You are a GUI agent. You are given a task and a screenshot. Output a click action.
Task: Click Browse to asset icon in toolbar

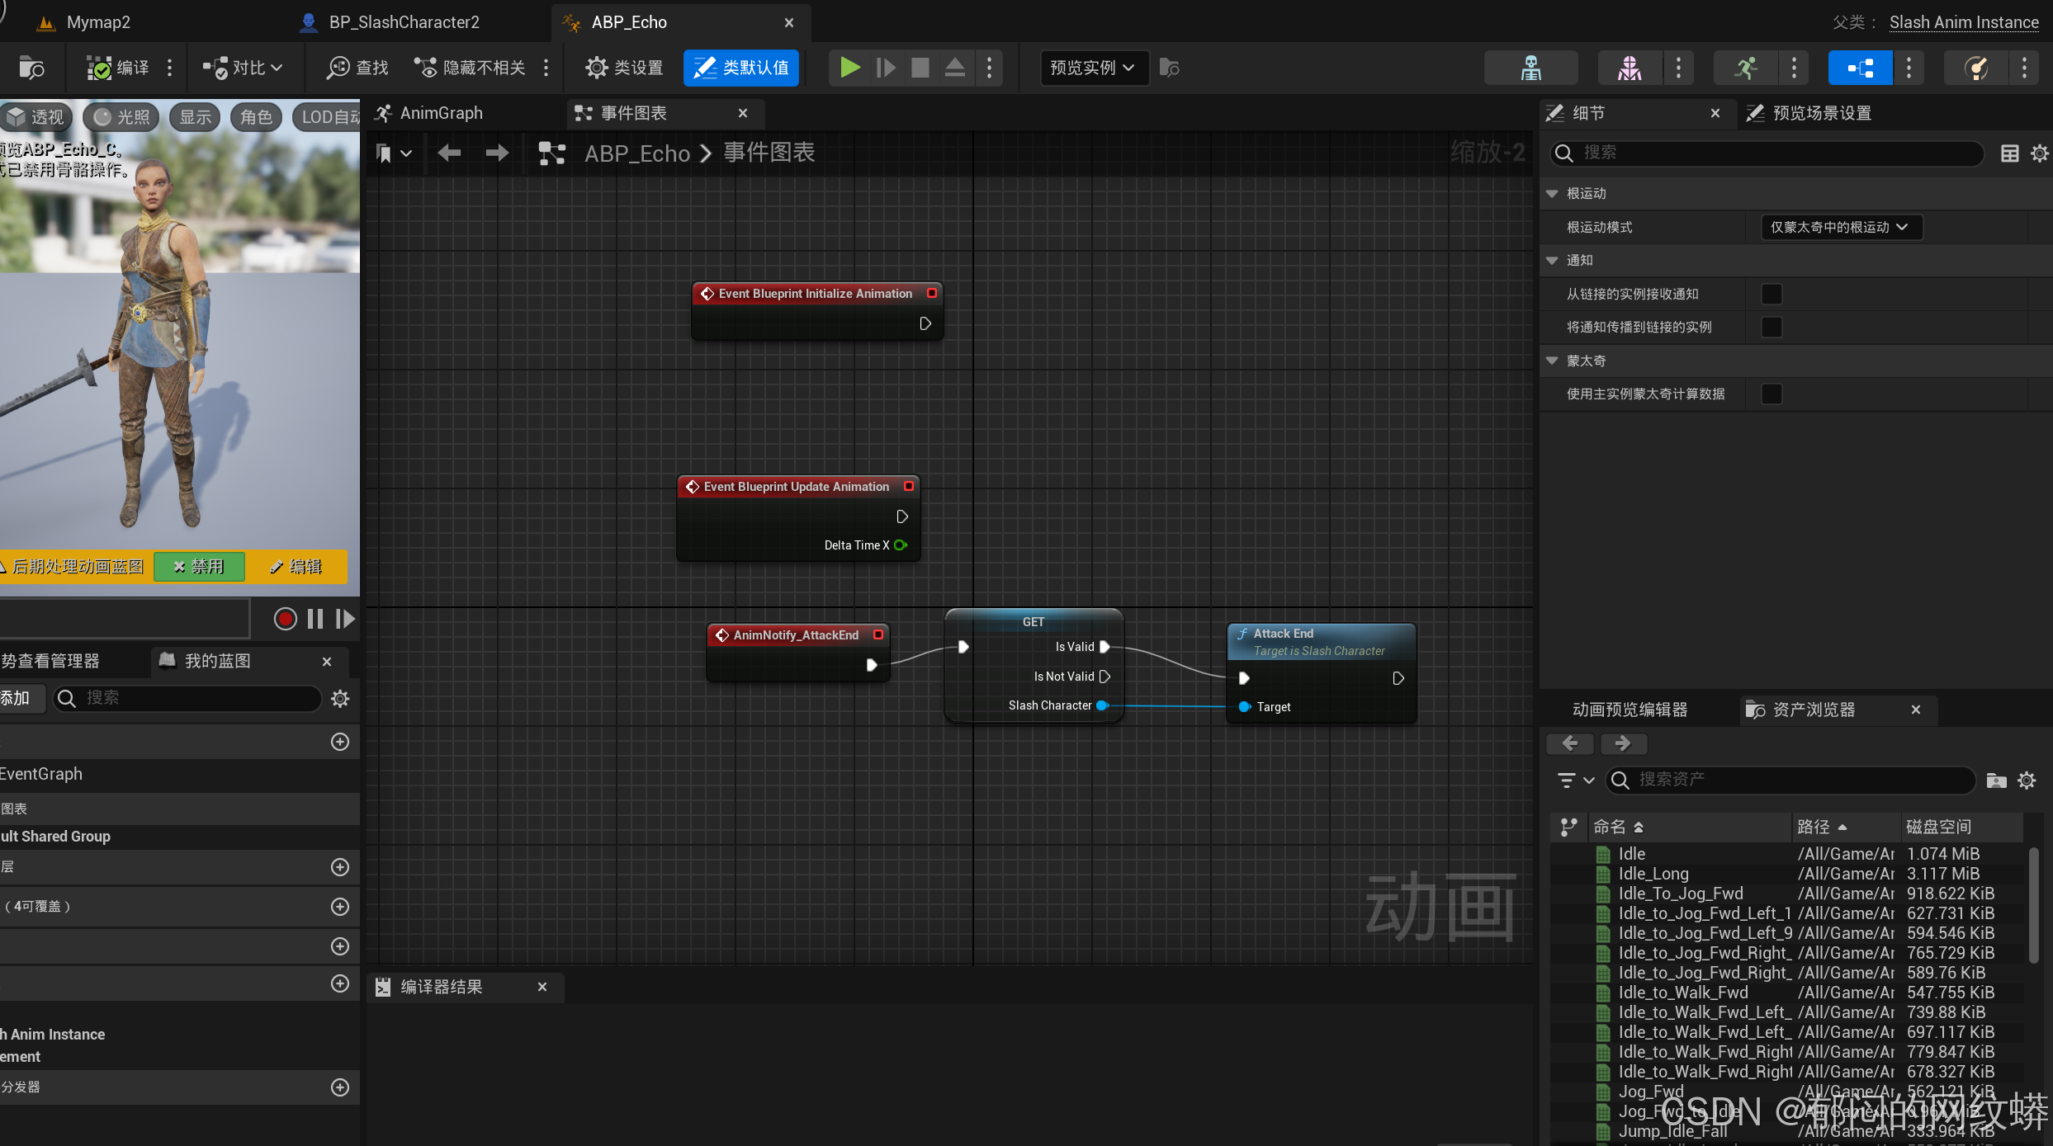(x=31, y=68)
